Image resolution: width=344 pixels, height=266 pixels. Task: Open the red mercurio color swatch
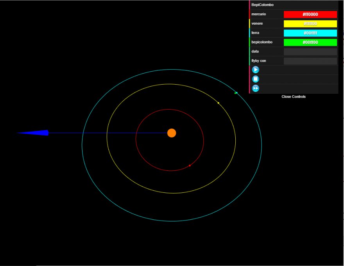(x=310, y=14)
